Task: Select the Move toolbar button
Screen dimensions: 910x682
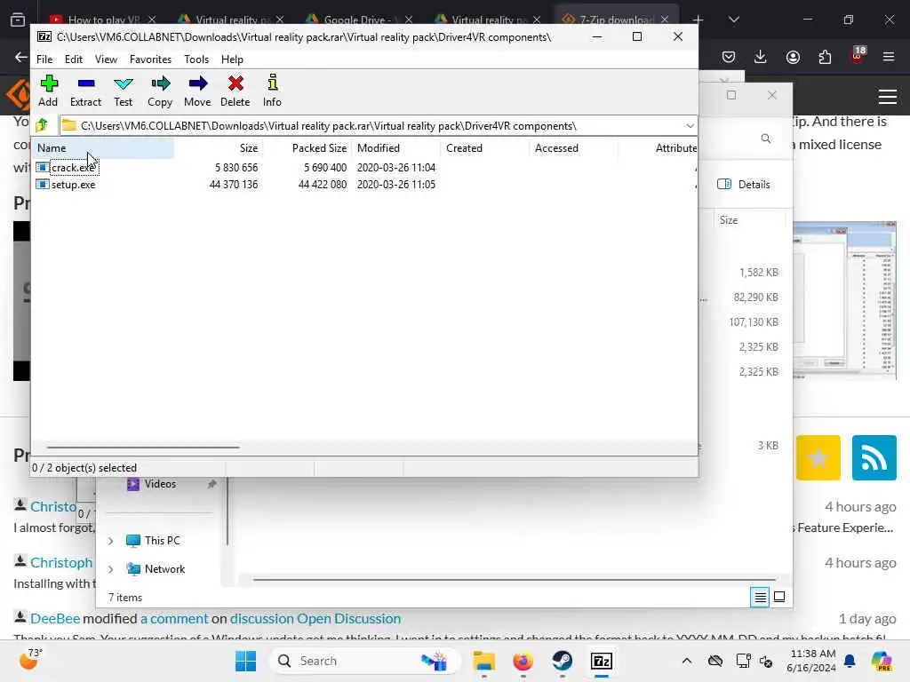Action: 197,91
